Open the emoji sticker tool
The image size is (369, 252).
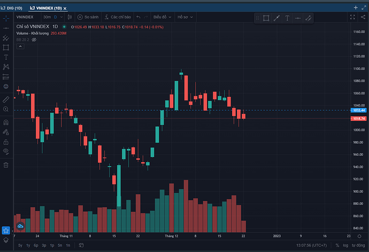pos(6,86)
